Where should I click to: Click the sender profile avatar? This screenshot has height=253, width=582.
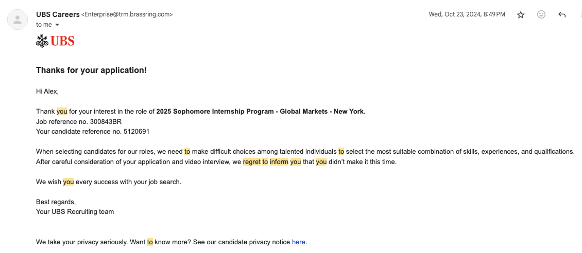[x=18, y=20]
